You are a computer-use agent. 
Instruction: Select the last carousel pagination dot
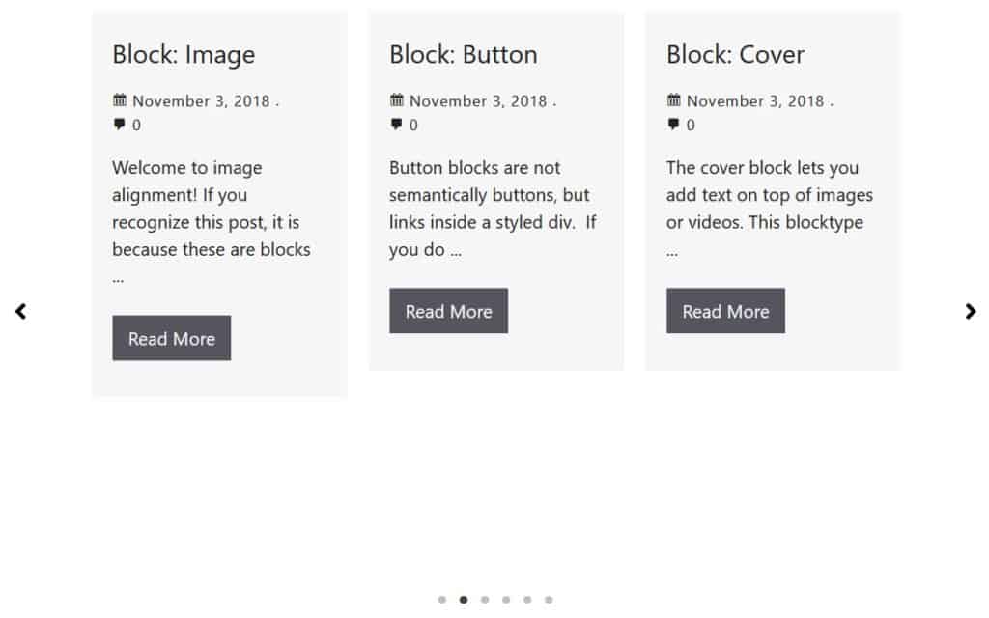[549, 599]
